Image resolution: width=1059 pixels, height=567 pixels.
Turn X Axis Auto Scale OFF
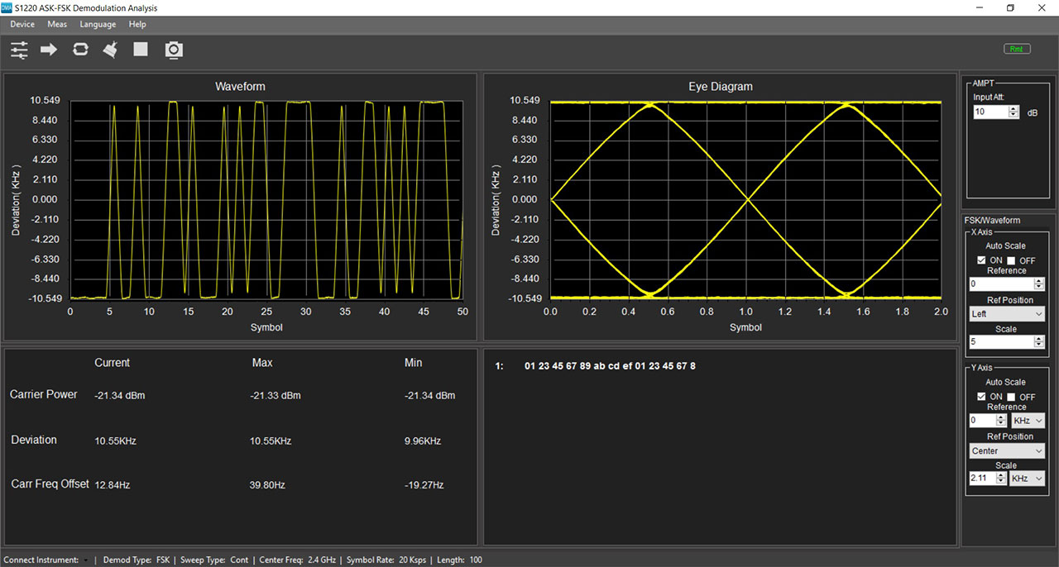pos(1013,260)
